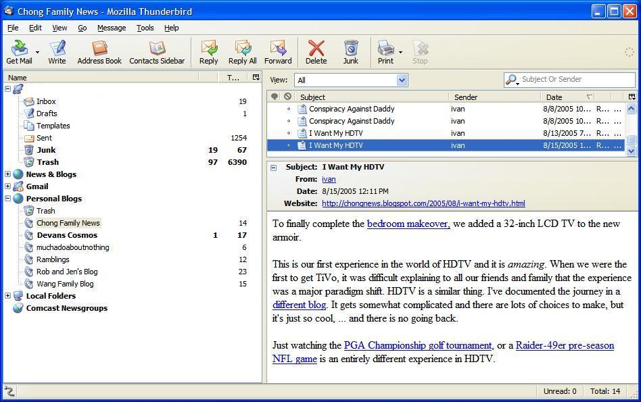Expand the Local Folders account
Screen dimensions: 641x402
[7, 296]
